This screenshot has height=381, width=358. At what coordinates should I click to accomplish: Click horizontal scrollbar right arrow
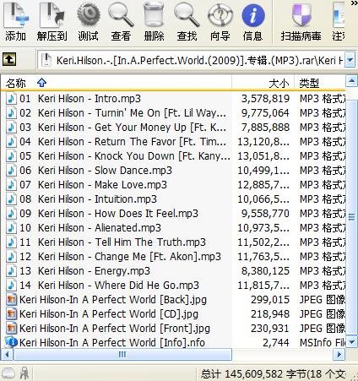click(x=339, y=354)
